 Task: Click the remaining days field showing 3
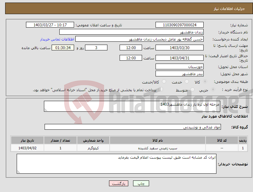(x=96, y=48)
